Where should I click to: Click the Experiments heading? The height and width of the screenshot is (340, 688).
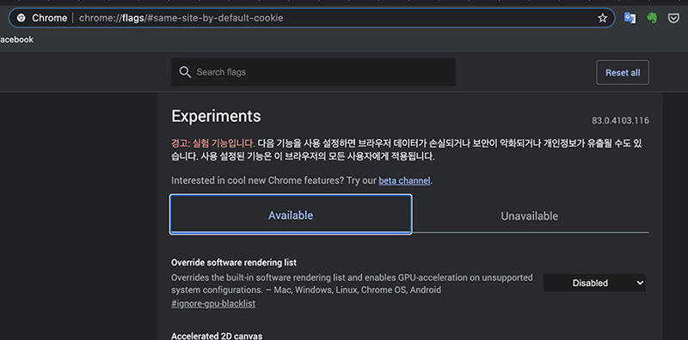point(216,116)
